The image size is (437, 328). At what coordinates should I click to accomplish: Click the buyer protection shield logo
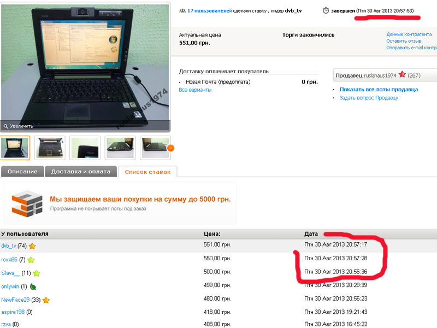(27, 203)
